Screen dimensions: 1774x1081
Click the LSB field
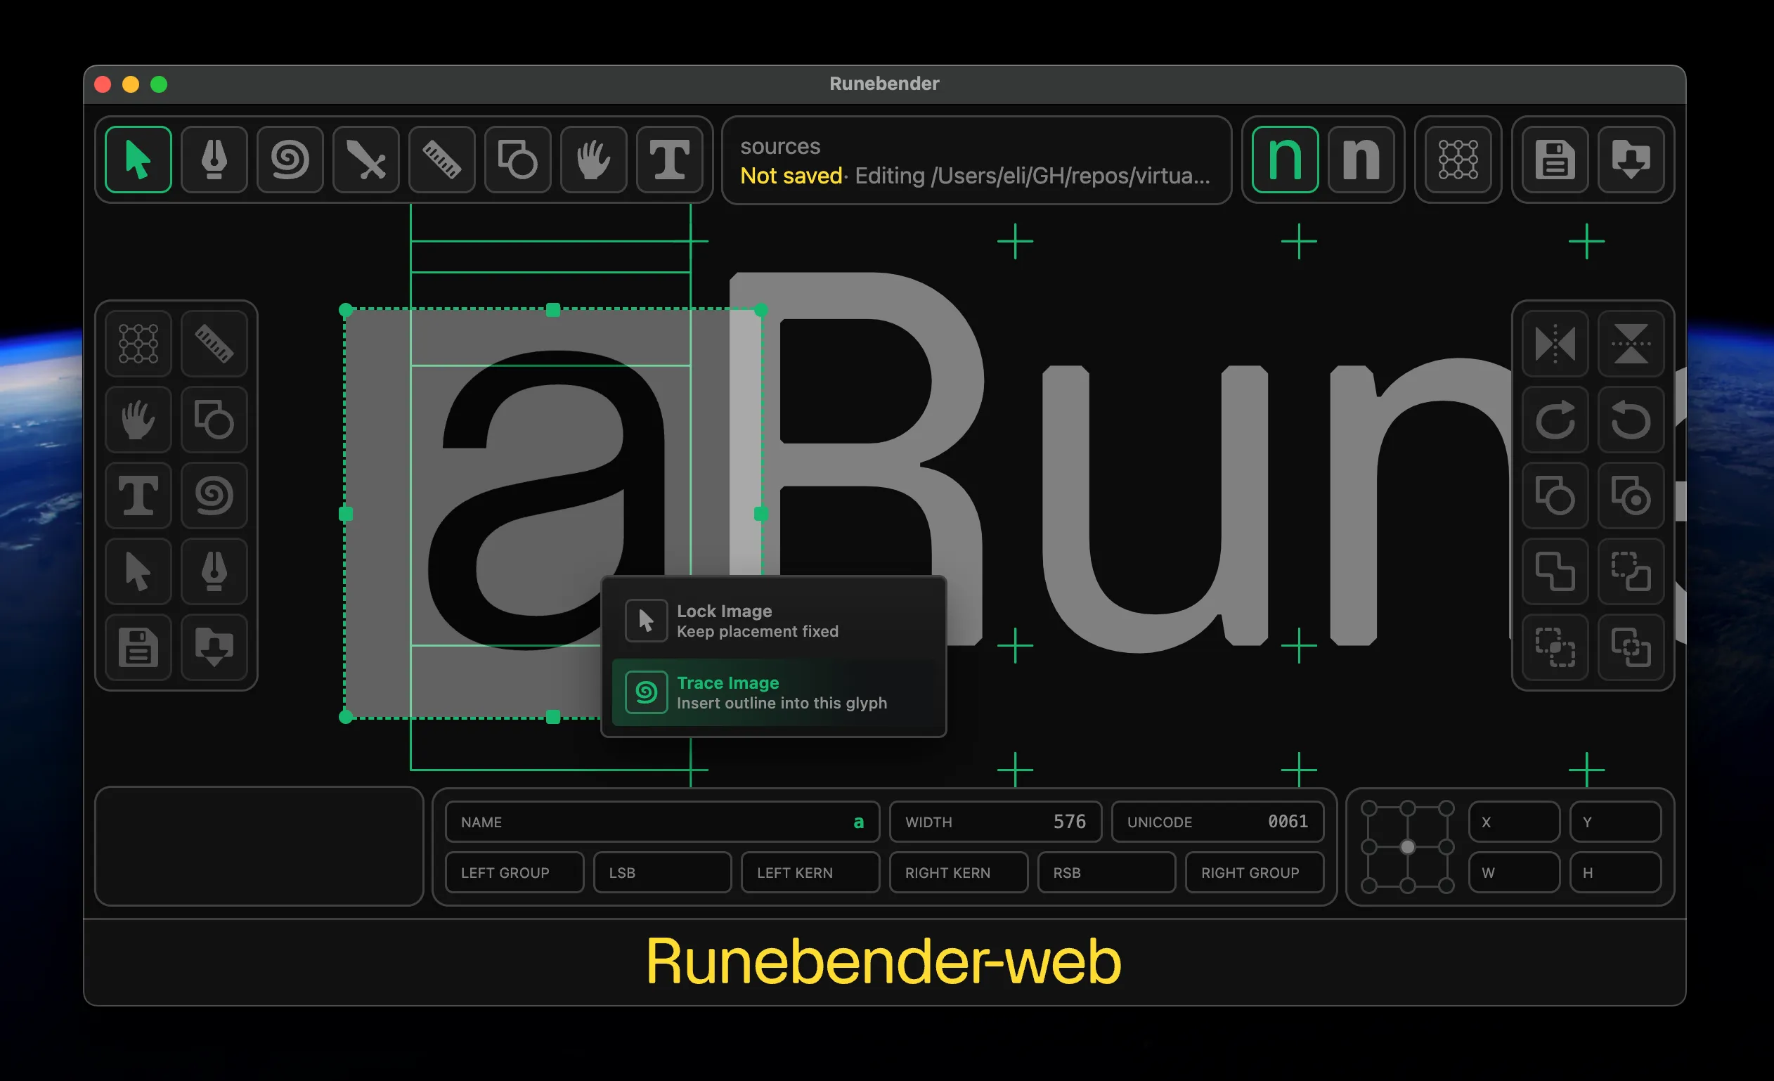[662, 872]
